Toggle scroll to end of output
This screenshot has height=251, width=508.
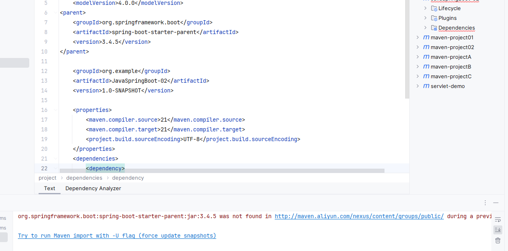coord(498,230)
